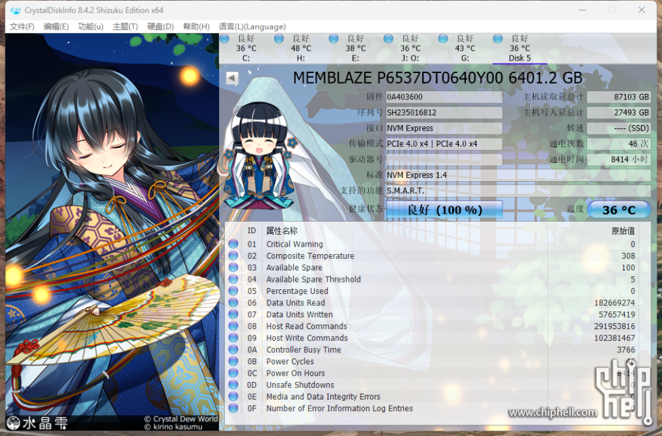This screenshot has height=436, width=662.
Task: Click the raw value 57657419
Action: (617, 314)
